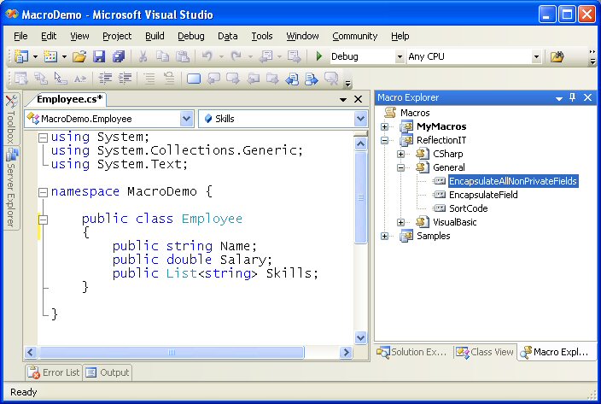This screenshot has height=404, width=601.
Task: Open the Error List tab
Action: point(54,372)
